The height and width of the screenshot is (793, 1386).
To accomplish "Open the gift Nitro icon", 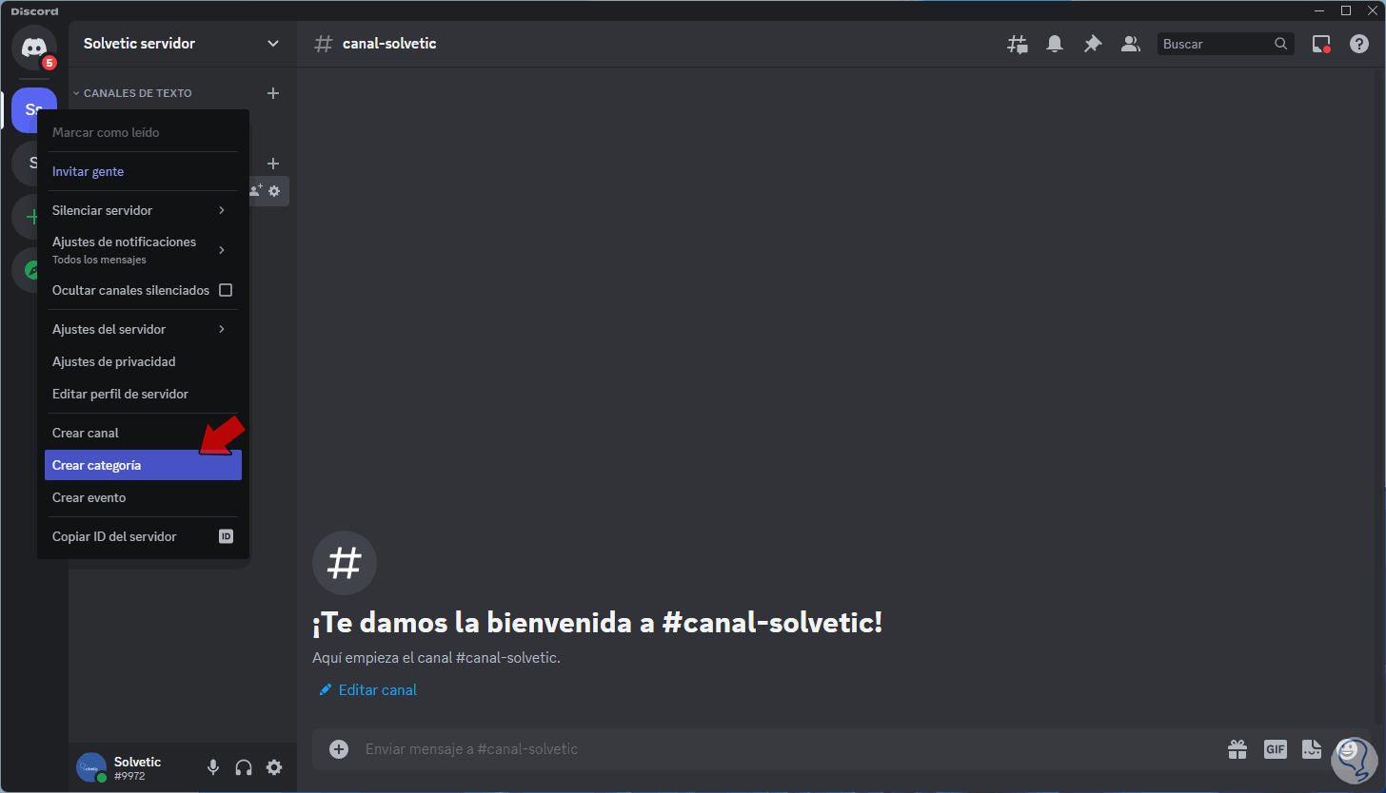I will [x=1237, y=749].
